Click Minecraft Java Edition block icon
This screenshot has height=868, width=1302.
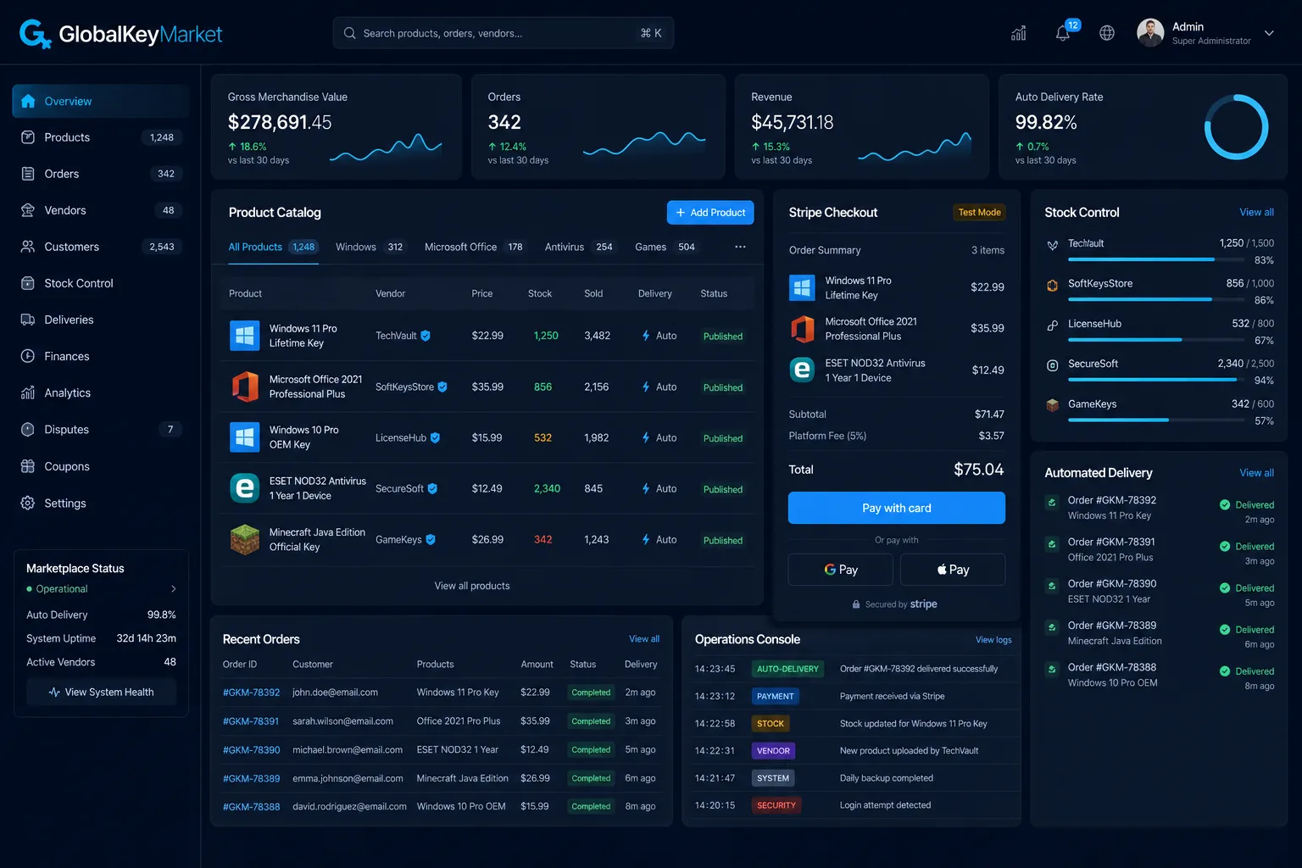(245, 539)
